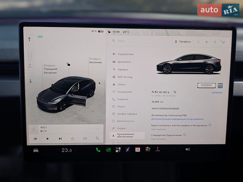Tap the blue CE1331YC vehicle name link
The image size is (243, 182).
click(217, 93)
